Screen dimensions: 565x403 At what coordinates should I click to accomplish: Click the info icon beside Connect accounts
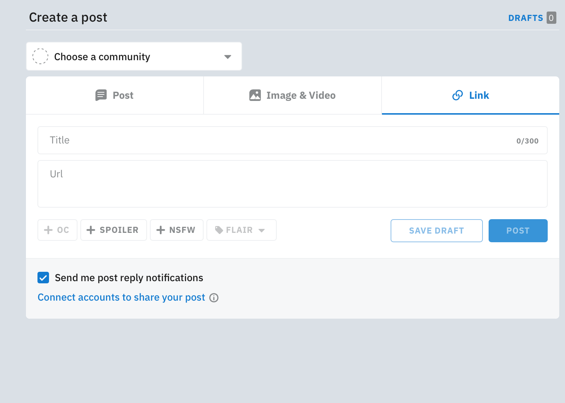[x=214, y=298]
